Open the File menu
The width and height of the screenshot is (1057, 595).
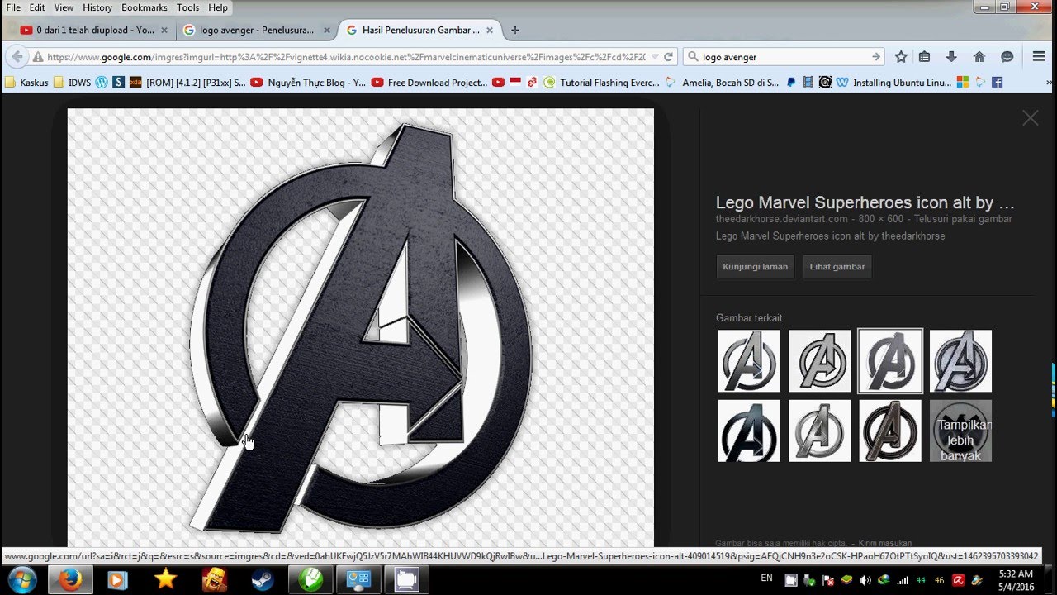point(13,7)
